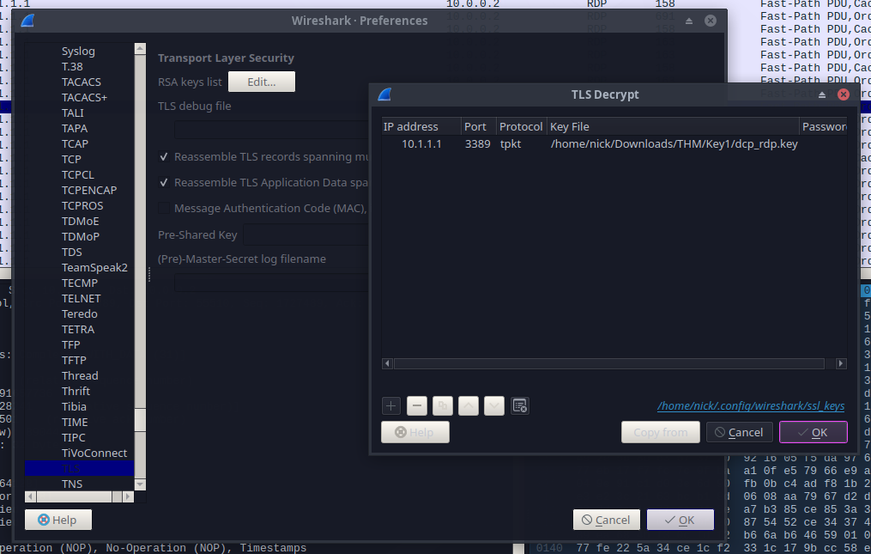Click the TLS debug file input field
Viewport: 871px width, 554px height.
point(272,130)
